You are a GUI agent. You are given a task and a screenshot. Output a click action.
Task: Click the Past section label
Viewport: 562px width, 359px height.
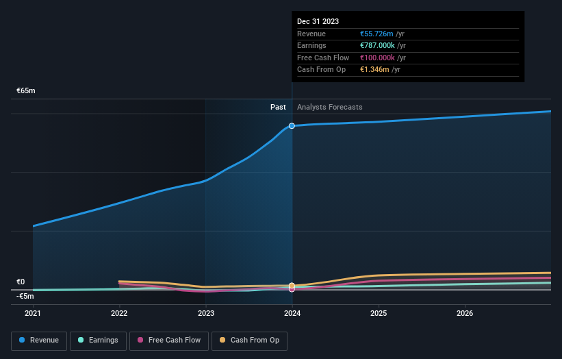tap(278, 108)
